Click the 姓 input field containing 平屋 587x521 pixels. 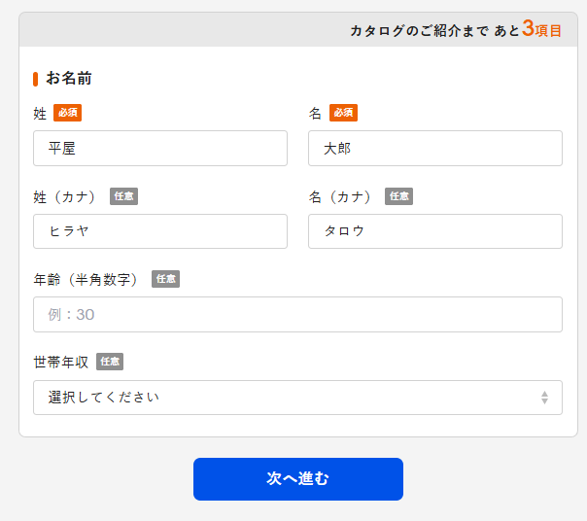160,149
